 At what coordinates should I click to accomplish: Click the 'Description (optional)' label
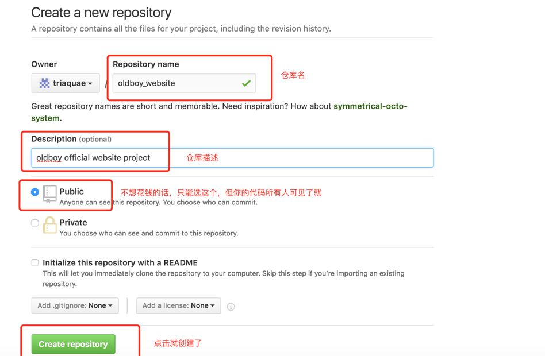[x=71, y=139]
